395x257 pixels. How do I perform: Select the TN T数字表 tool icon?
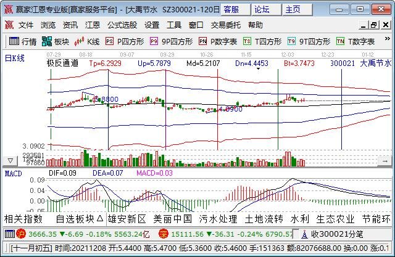340,41
